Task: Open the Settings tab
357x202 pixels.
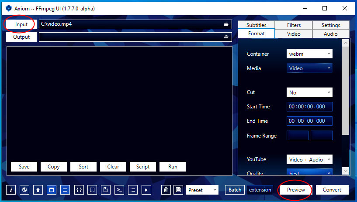Action: (x=331, y=25)
